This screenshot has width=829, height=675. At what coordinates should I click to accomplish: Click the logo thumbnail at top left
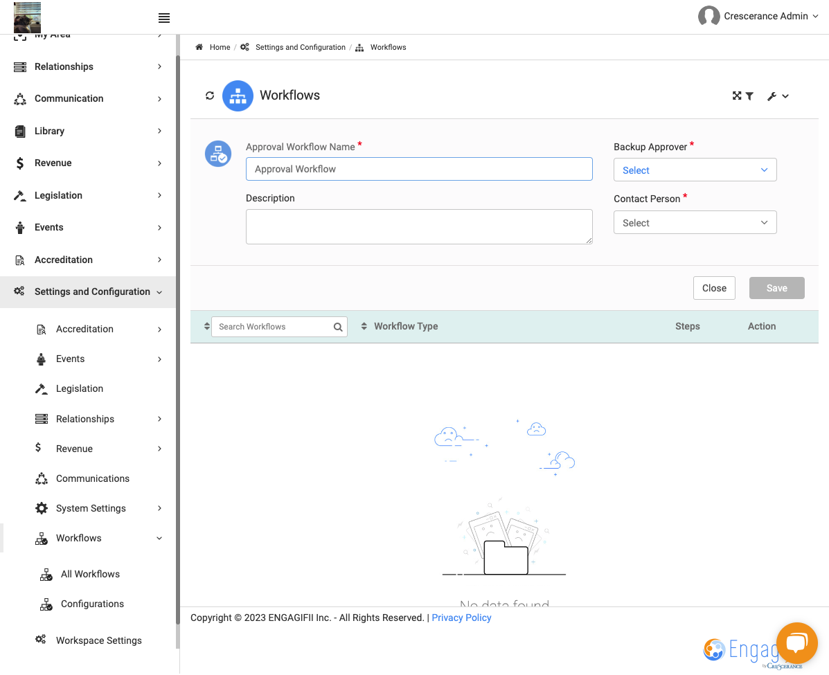(x=27, y=17)
